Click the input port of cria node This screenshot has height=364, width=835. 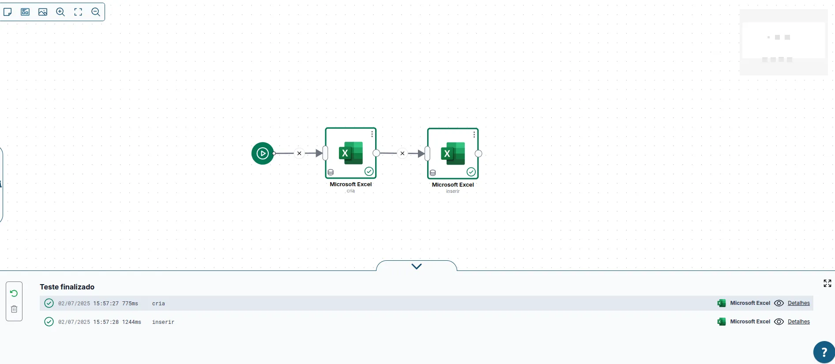[325, 153]
